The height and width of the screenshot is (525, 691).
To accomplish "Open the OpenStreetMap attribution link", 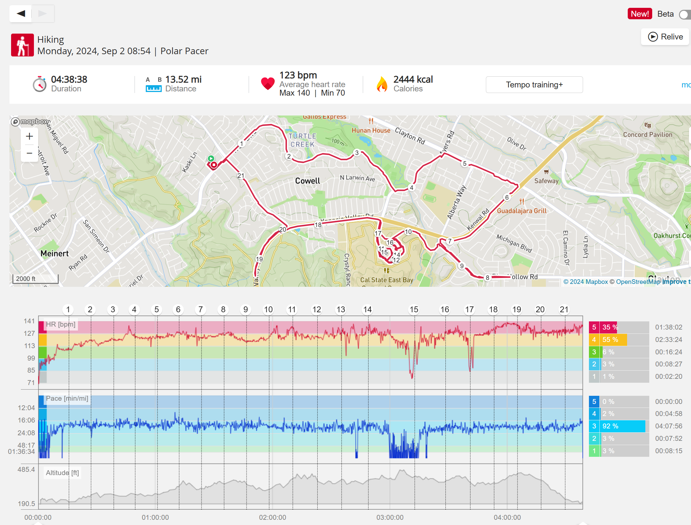I will (638, 282).
